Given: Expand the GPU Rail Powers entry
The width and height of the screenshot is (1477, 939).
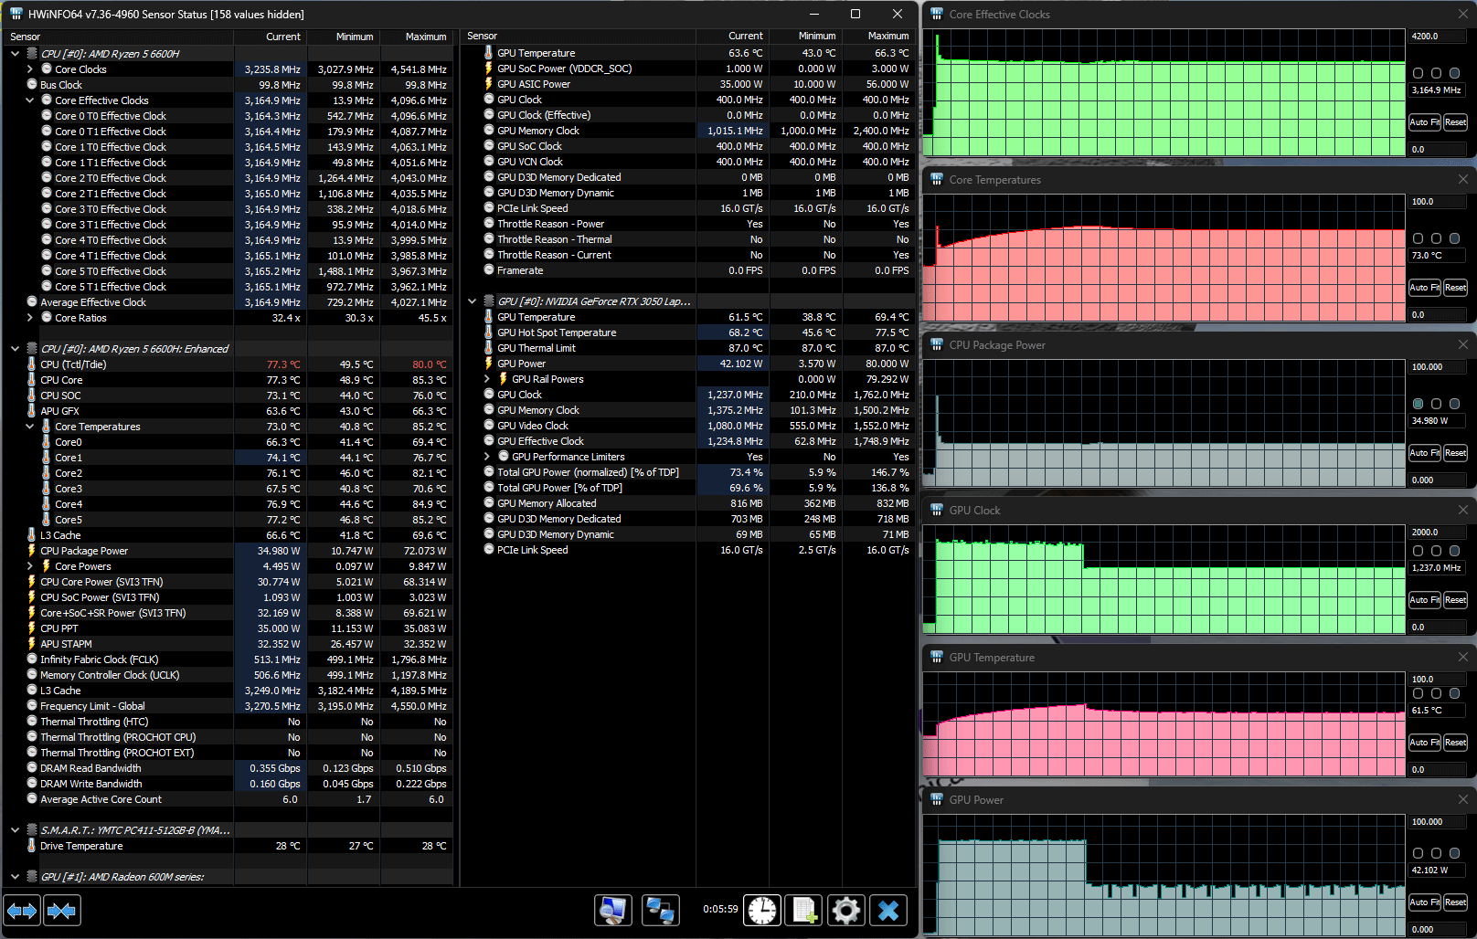Looking at the screenshot, I should (x=487, y=379).
